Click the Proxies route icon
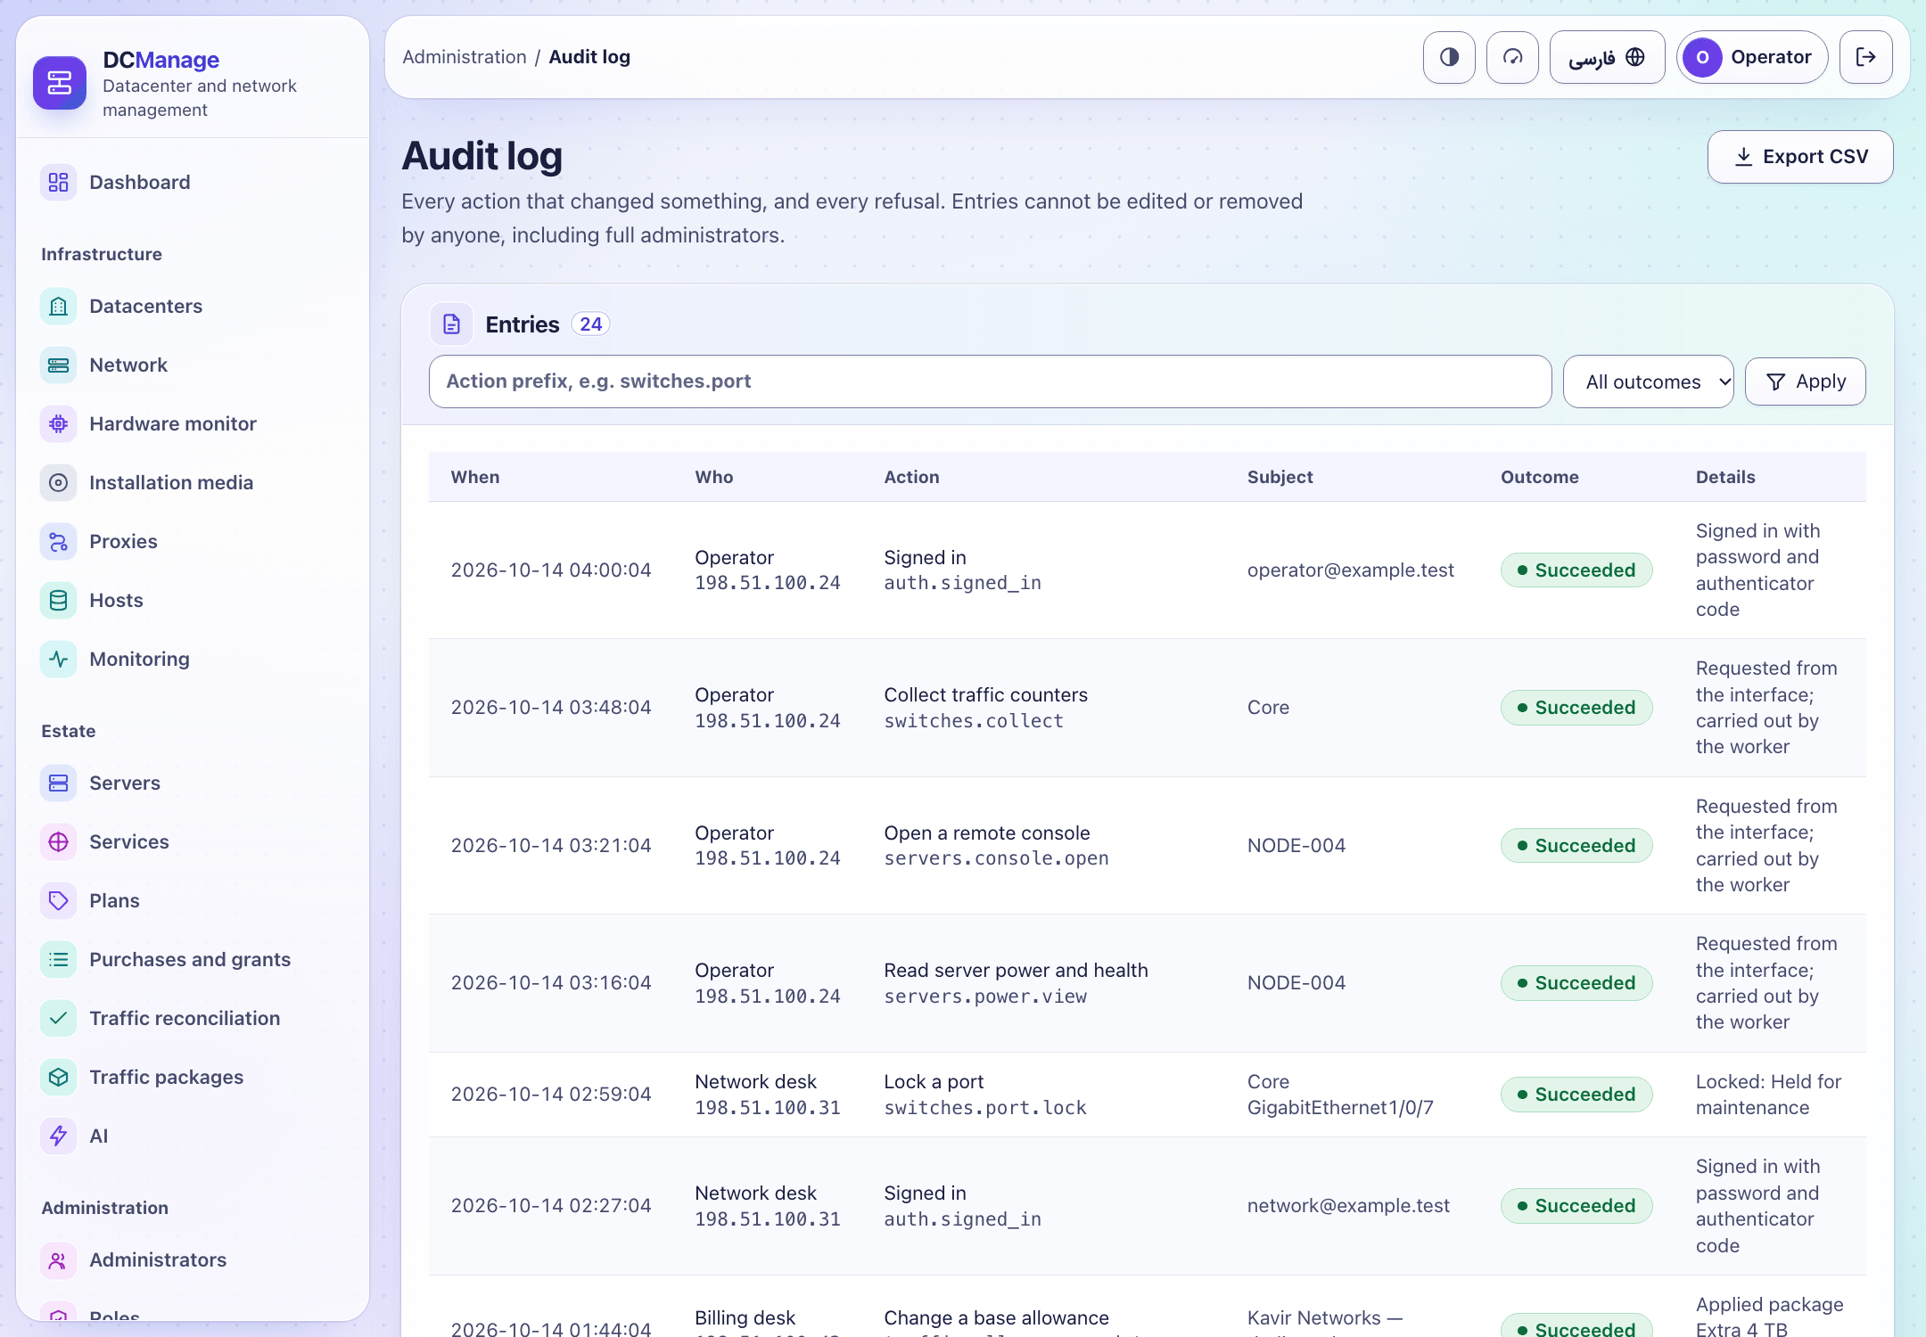The width and height of the screenshot is (1926, 1337). point(58,541)
